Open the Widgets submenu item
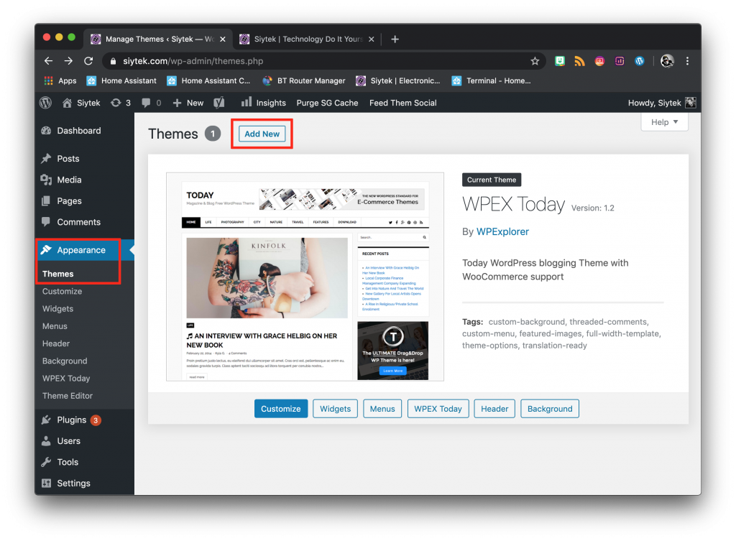The height and width of the screenshot is (541, 736). click(x=57, y=309)
